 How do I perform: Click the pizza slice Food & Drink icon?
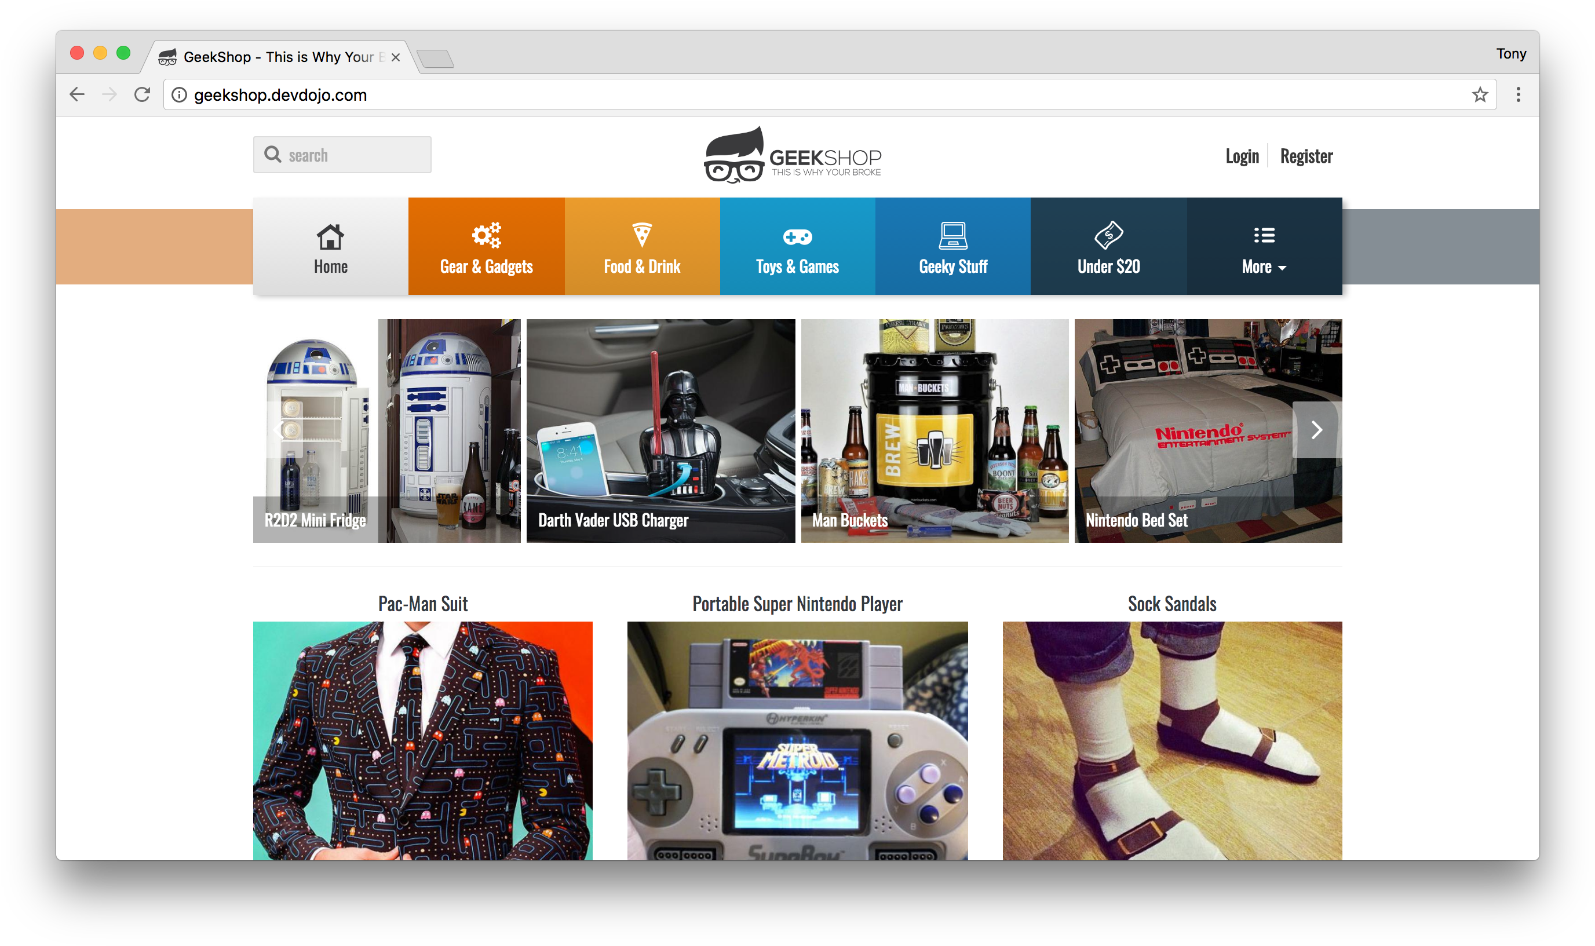coord(642,235)
